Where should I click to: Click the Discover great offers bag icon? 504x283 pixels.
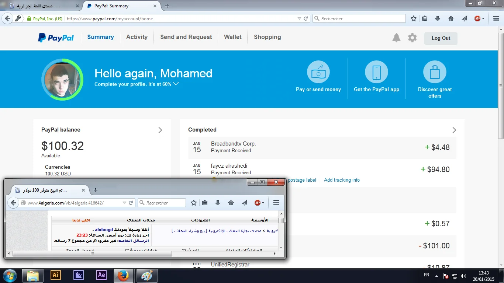tap(435, 72)
